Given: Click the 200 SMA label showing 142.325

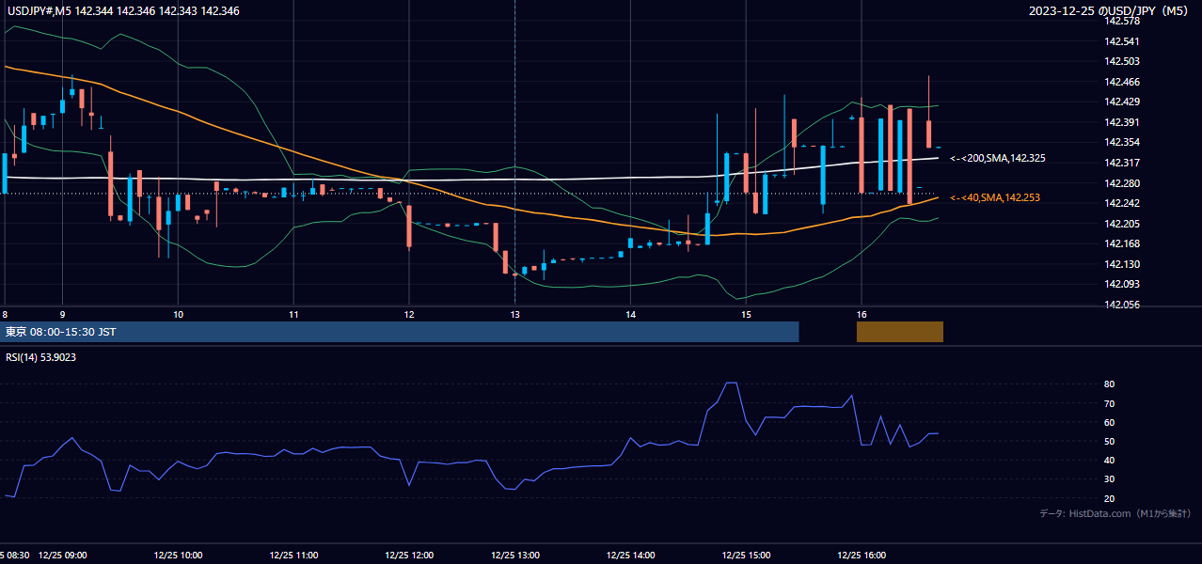Looking at the screenshot, I should click(998, 159).
